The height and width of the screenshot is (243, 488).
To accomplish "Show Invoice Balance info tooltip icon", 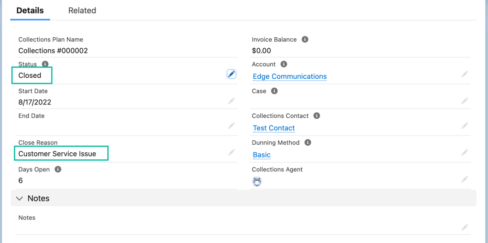I will click(x=305, y=39).
